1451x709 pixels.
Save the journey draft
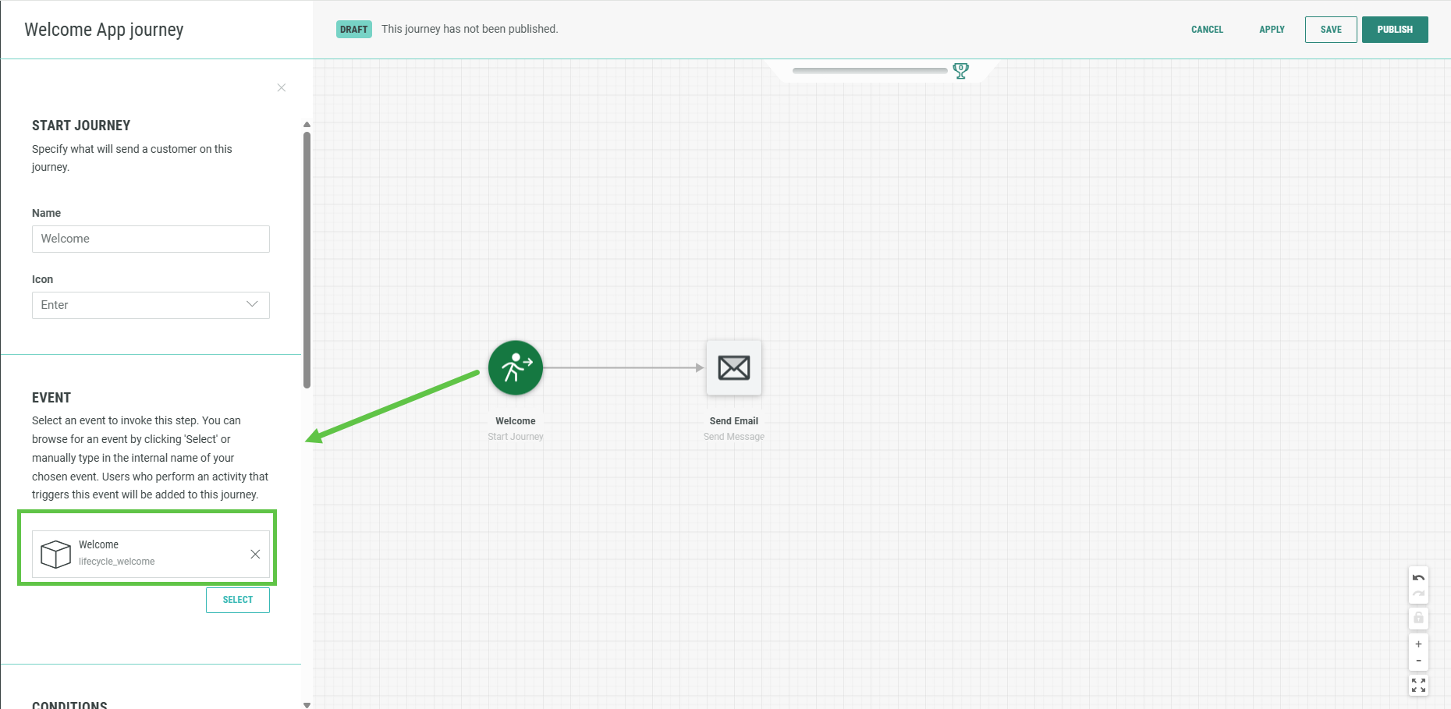click(1330, 30)
